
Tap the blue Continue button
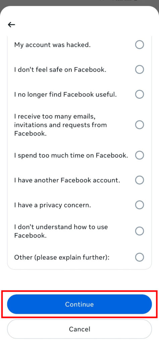click(x=79, y=304)
